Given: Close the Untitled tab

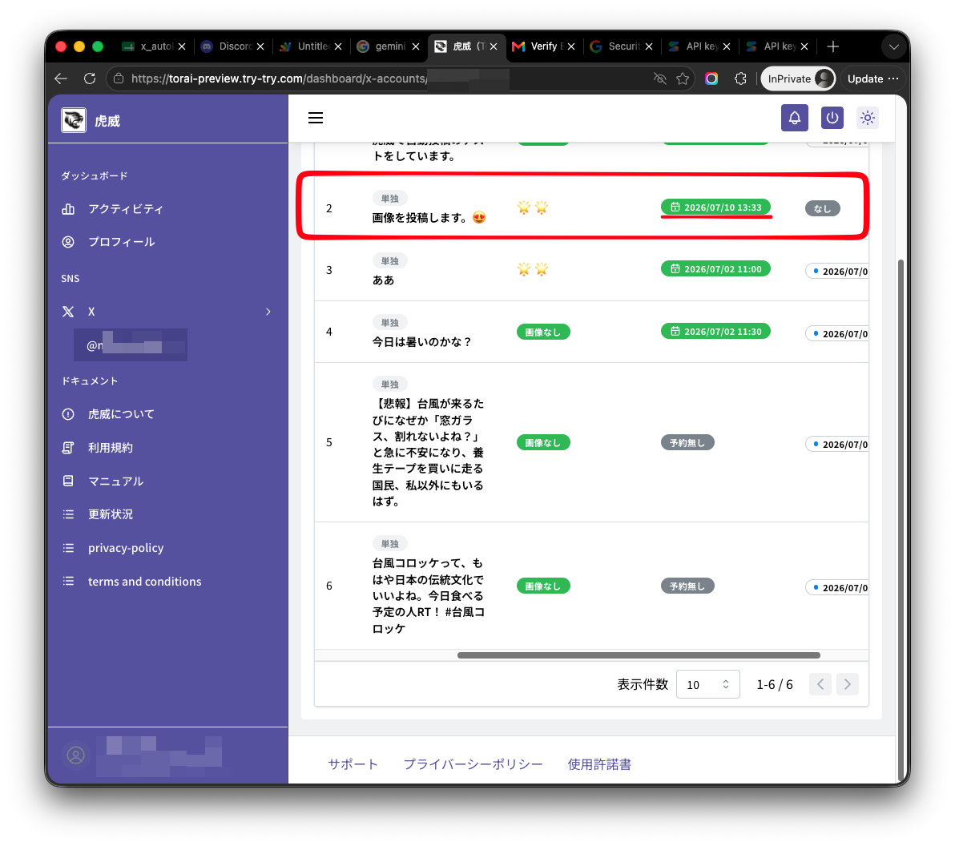Looking at the screenshot, I should (338, 46).
